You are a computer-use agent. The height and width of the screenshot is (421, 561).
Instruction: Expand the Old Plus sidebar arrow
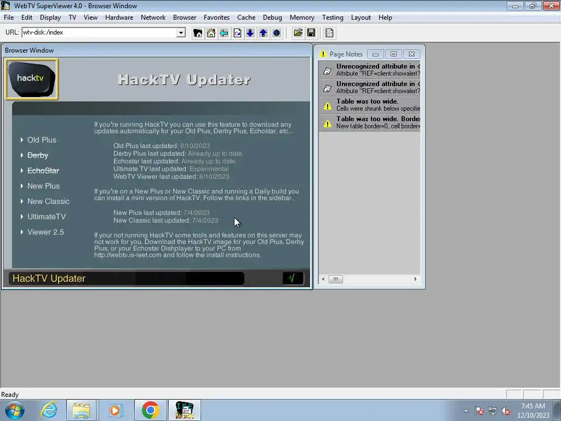pos(22,140)
